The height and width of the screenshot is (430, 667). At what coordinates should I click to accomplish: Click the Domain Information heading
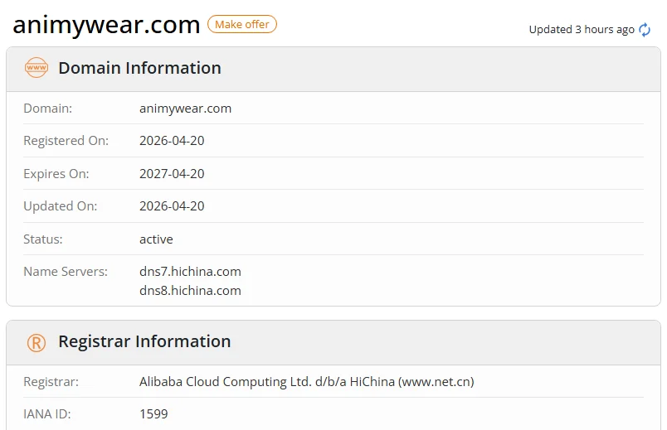pos(139,68)
